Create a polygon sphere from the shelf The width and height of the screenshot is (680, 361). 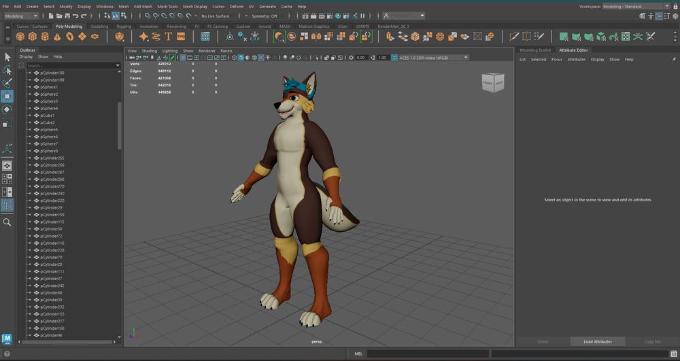pos(20,37)
